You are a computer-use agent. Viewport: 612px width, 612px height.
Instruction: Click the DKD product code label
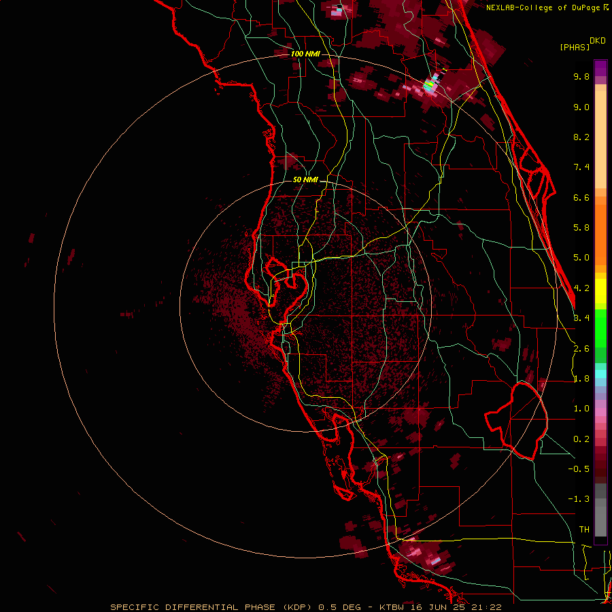click(597, 41)
